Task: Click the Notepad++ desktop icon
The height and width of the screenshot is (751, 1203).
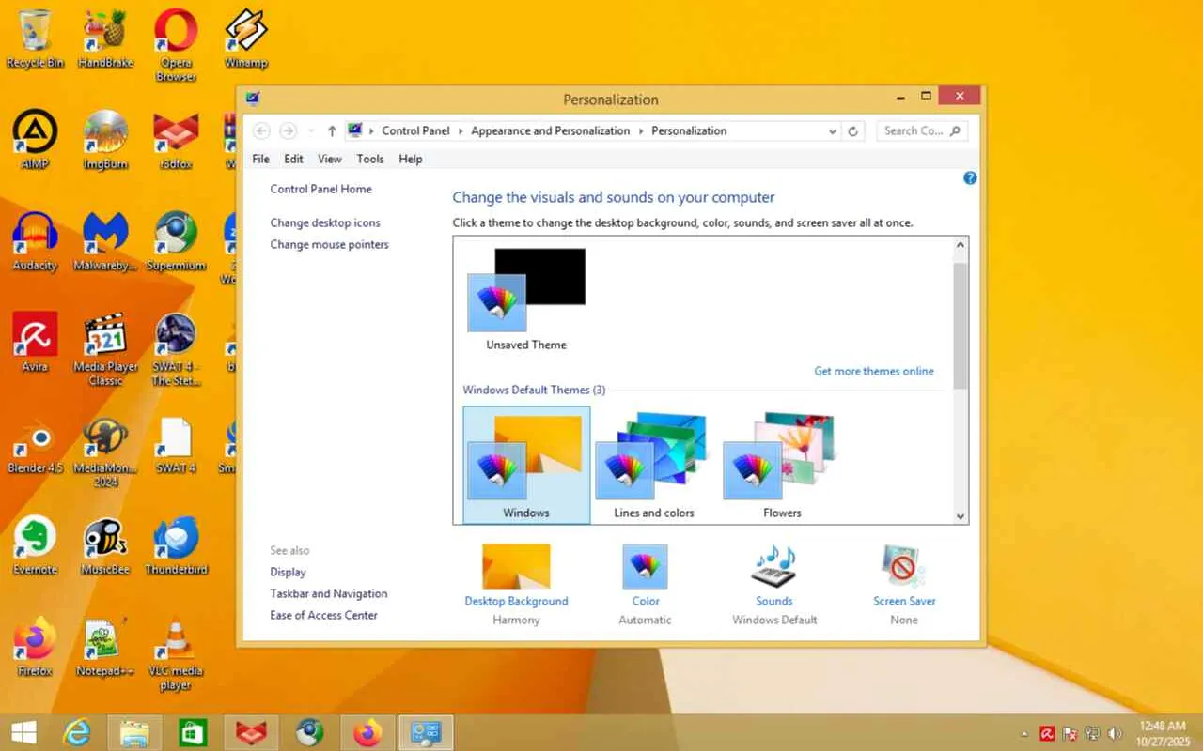Action: coord(105,647)
